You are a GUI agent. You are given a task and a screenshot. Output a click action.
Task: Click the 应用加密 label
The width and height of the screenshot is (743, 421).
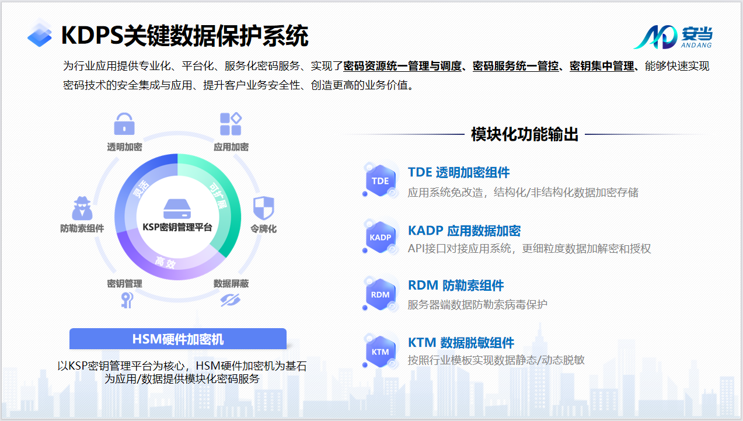231,147
